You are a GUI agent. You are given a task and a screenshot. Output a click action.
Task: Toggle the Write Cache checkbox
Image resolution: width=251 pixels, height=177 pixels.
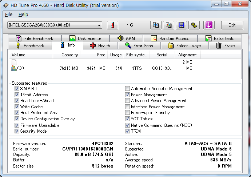[17, 106]
